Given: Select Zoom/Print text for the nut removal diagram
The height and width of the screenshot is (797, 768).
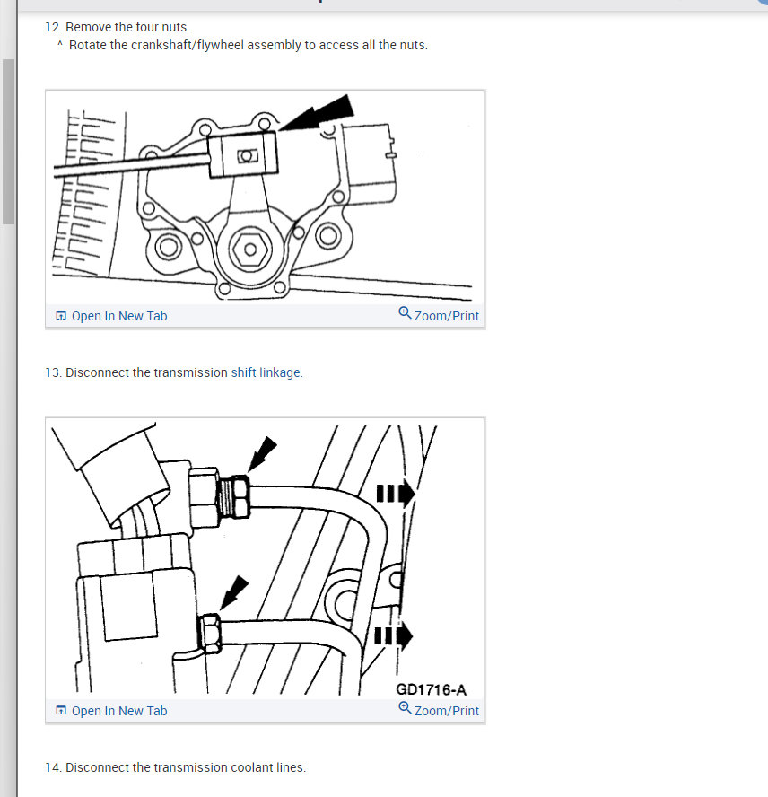Looking at the screenshot, I should (x=446, y=316).
